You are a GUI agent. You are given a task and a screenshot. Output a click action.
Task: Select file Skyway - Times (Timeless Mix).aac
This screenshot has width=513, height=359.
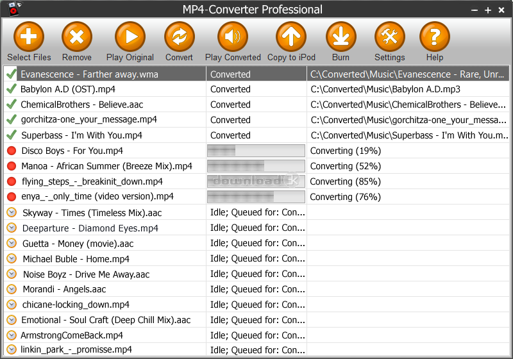click(x=92, y=213)
